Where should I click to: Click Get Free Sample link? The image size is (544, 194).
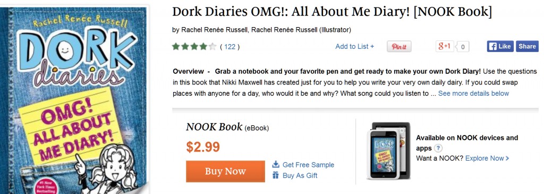pyautogui.click(x=308, y=165)
